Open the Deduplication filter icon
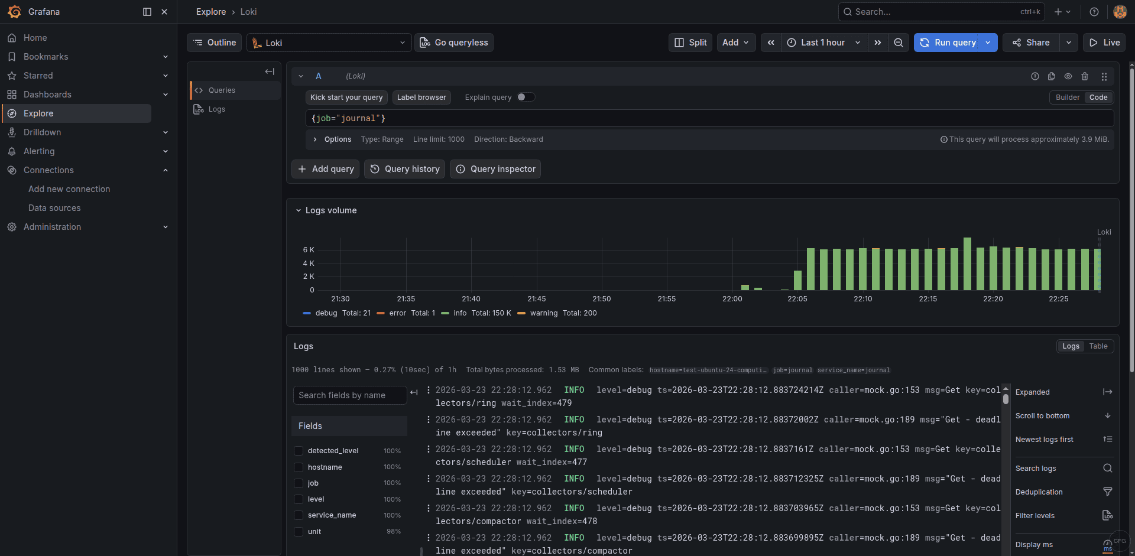1135x556 pixels. 1108,491
